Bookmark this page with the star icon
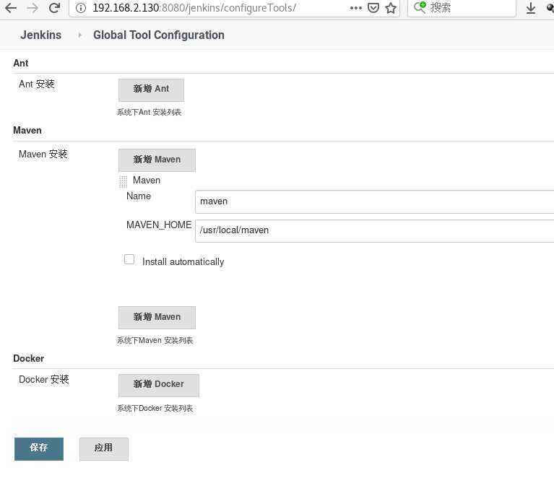This screenshot has width=554, height=478. click(391, 8)
